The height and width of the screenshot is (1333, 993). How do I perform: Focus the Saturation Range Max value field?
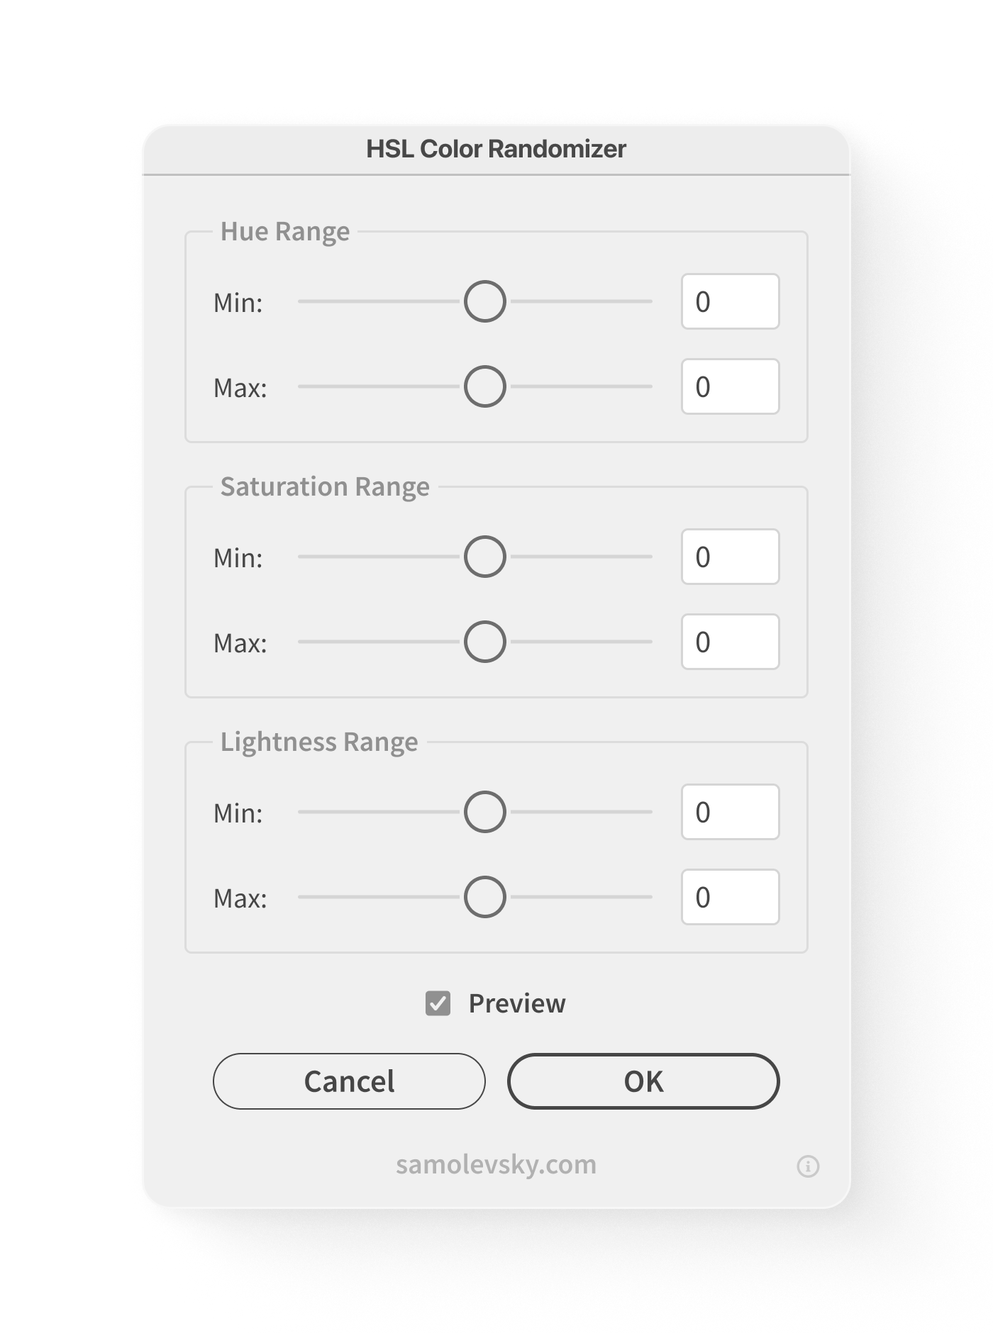click(731, 642)
